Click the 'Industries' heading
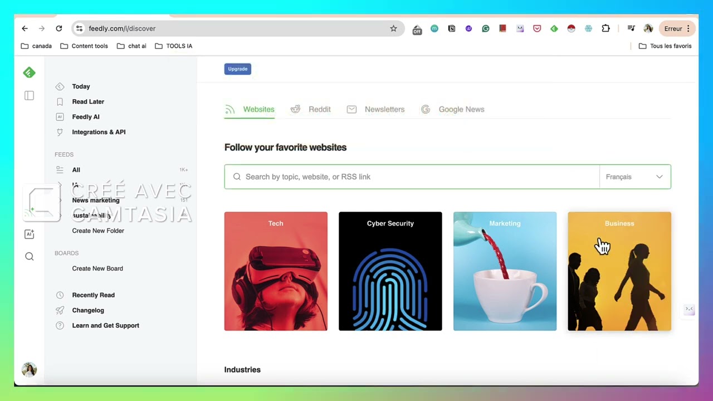Image resolution: width=713 pixels, height=401 pixels. [242, 370]
